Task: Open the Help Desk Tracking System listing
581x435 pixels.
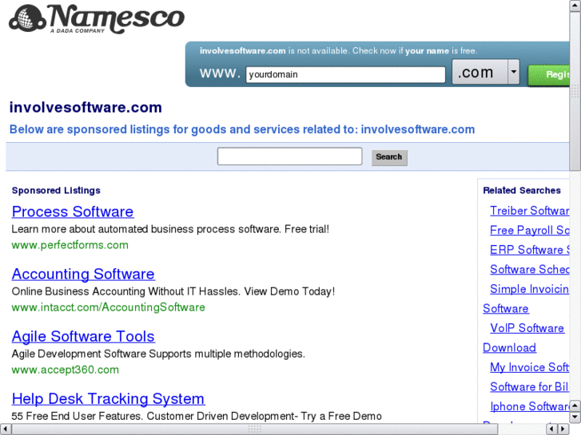Action: click(108, 399)
